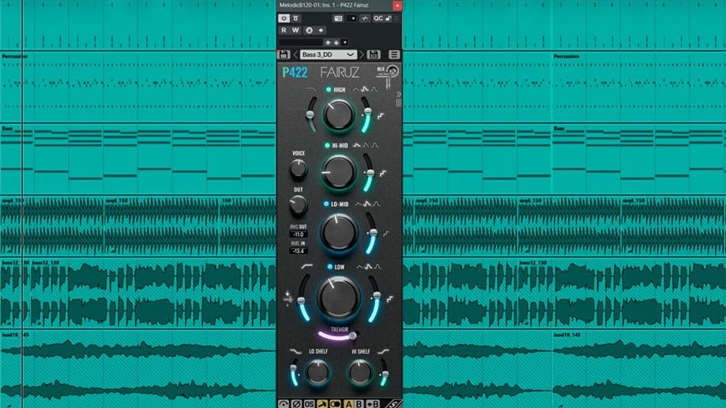Select the first filter shape for HIGH band
The image size is (726, 408).
point(356,89)
